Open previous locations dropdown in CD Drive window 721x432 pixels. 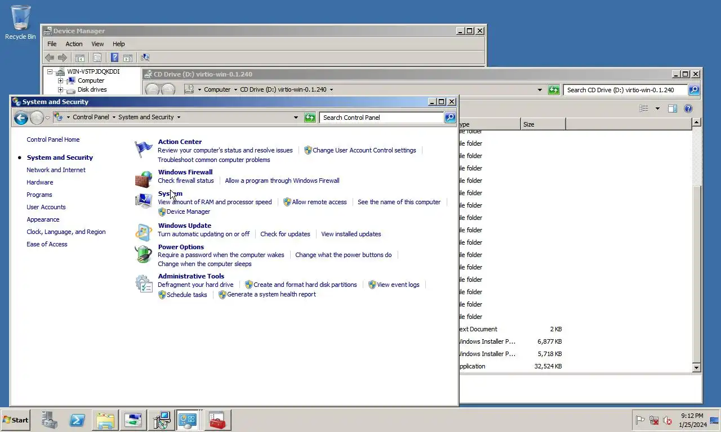pyautogui.click(x=540, y=90)
